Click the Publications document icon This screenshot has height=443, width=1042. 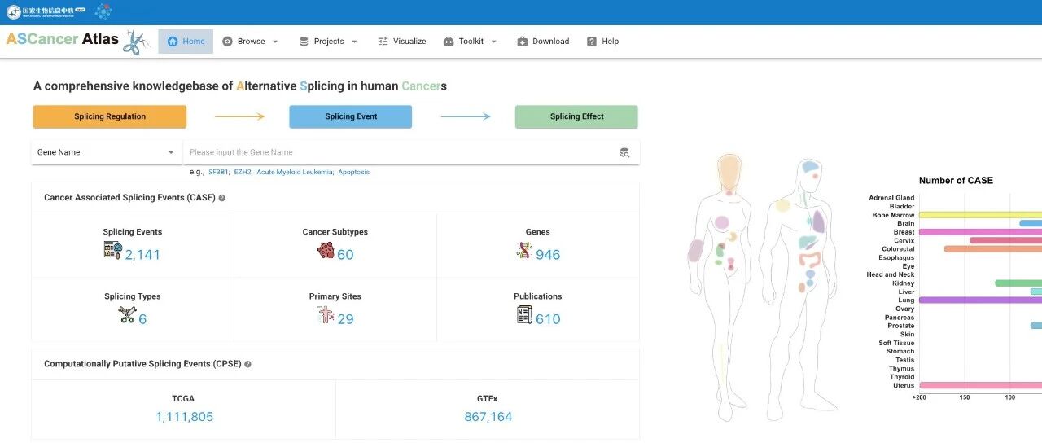point(524,315)
